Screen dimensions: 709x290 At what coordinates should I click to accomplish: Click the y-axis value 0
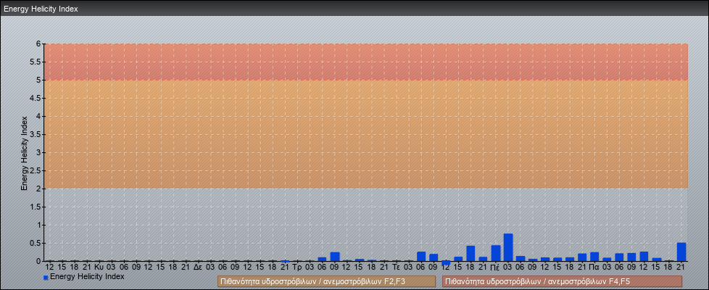click(39, 261)
